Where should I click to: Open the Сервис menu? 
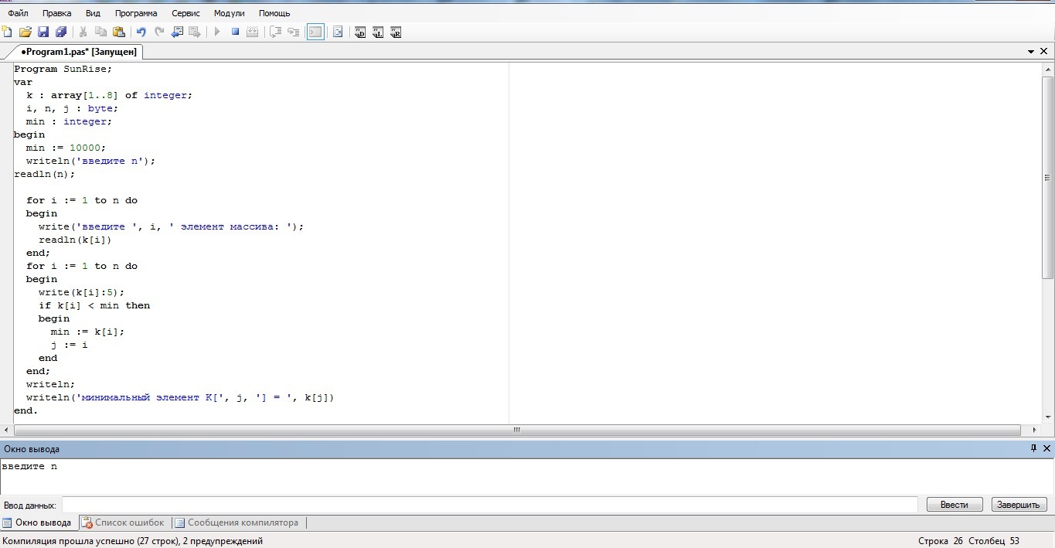pos(185,13)
